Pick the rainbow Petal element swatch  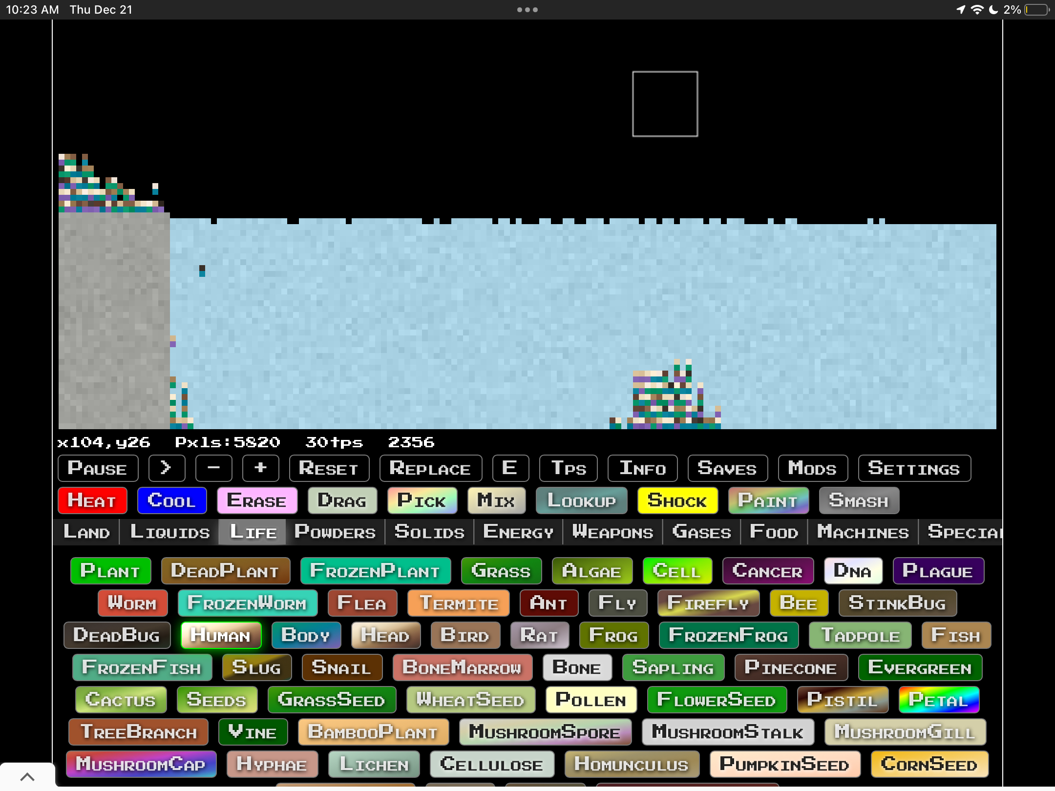938,700
